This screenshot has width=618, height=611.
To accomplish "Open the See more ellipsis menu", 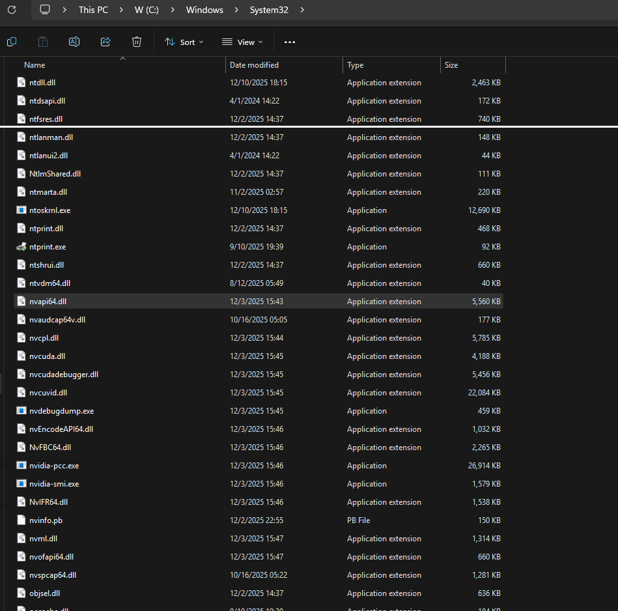I will (x=290, y=42).
